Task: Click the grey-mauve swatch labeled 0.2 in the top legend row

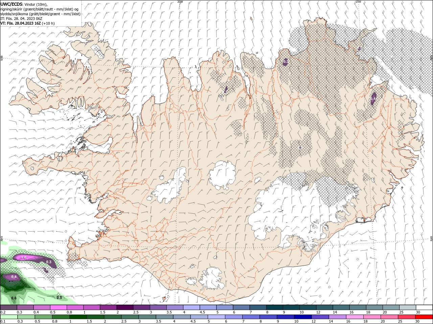Action: [x=8, y=307]
